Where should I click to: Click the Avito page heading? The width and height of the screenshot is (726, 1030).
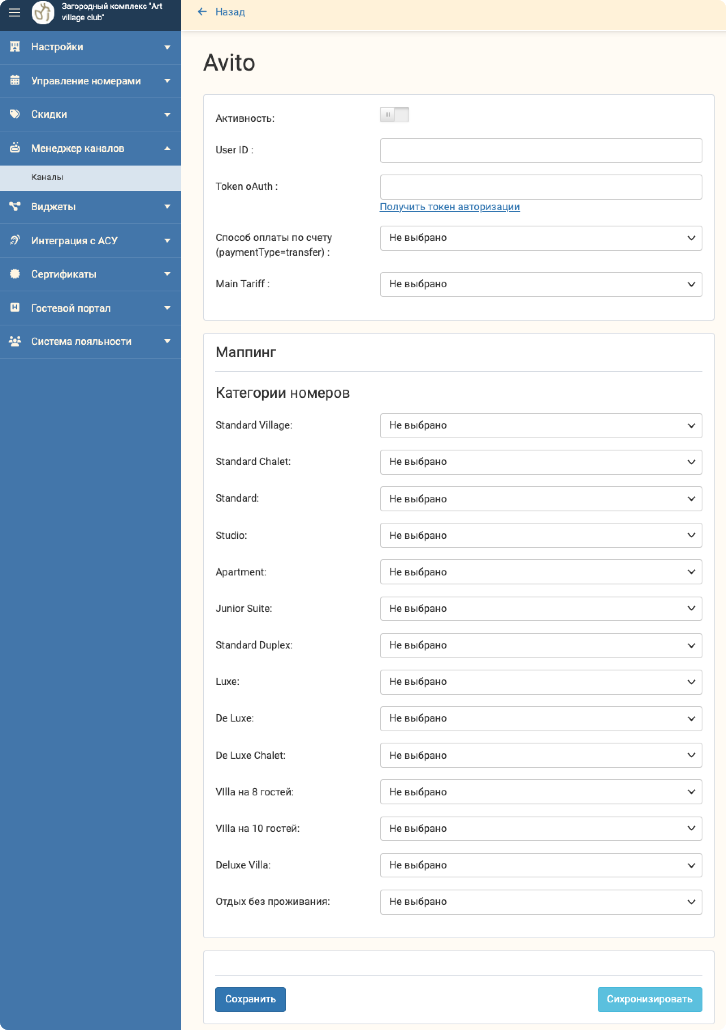(229, 62)
